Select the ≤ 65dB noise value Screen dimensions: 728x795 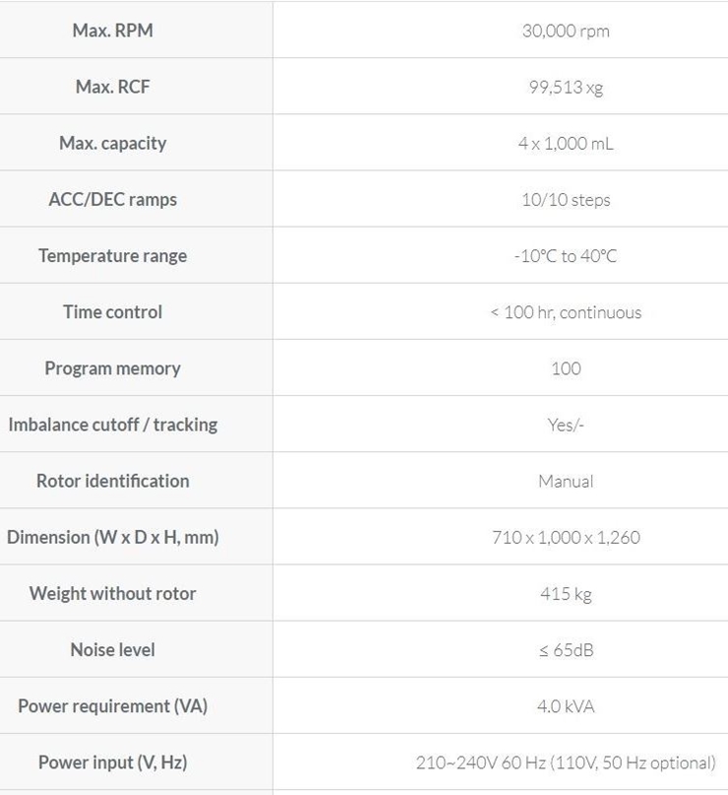566,650
